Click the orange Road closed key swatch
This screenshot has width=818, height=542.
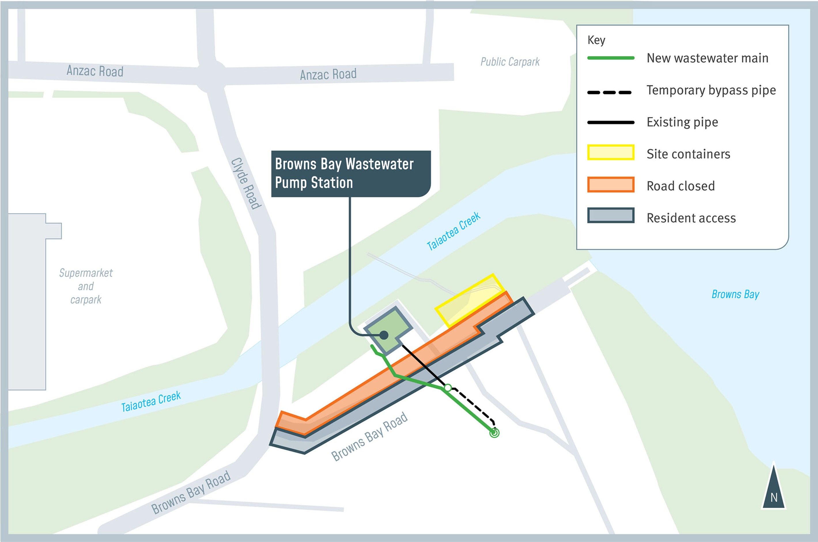click(x=611, y=185)
